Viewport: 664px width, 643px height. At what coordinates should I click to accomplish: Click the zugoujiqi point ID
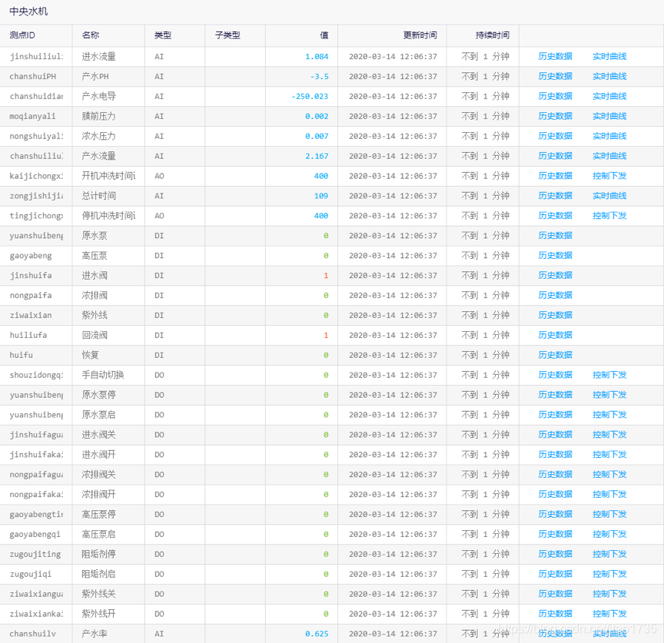[x=31, y=574]
